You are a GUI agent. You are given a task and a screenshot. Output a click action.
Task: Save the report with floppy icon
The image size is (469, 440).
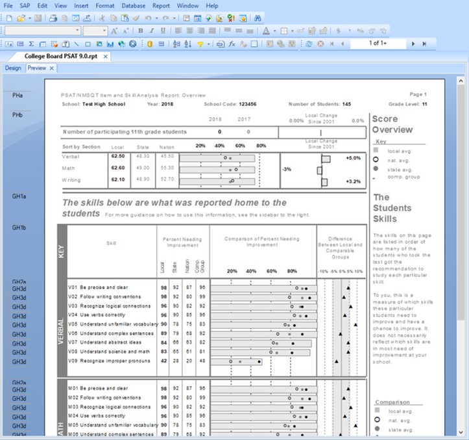coord(38,18)
